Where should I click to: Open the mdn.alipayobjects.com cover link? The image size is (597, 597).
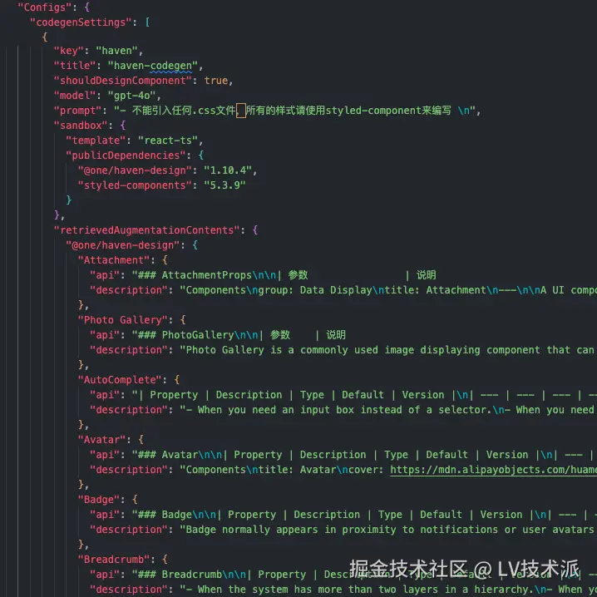coord(493,470)
